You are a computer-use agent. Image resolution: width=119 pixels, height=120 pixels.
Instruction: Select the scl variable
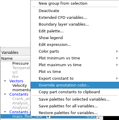pos(15,72)
